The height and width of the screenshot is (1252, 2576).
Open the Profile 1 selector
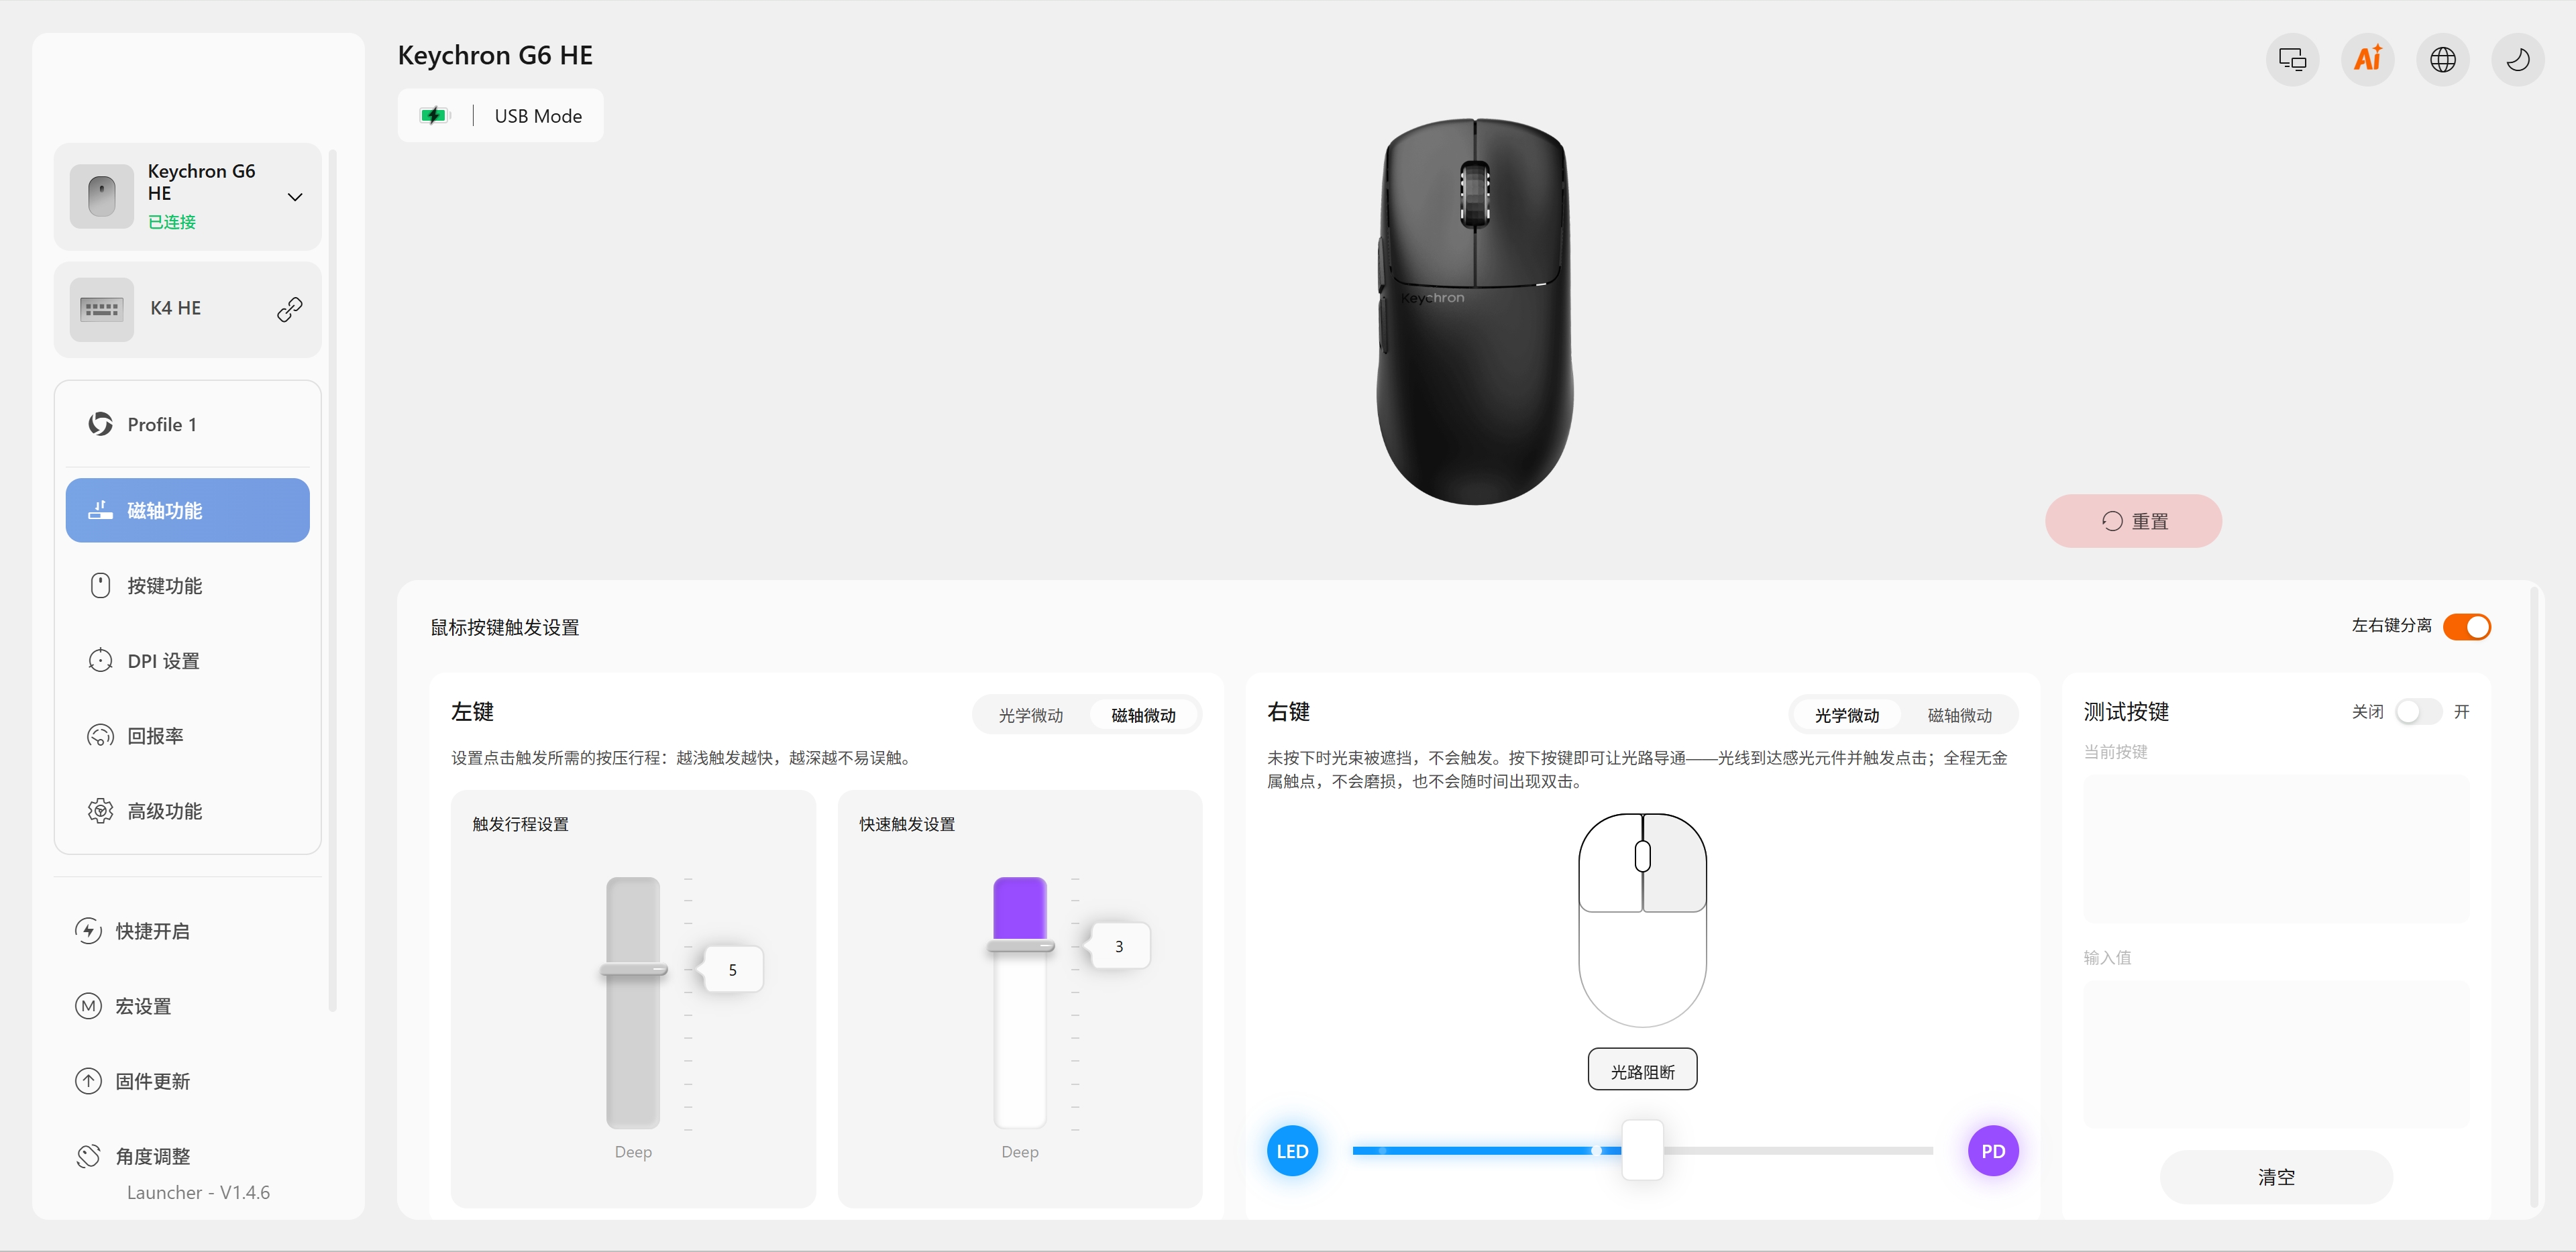pos(188,425)
